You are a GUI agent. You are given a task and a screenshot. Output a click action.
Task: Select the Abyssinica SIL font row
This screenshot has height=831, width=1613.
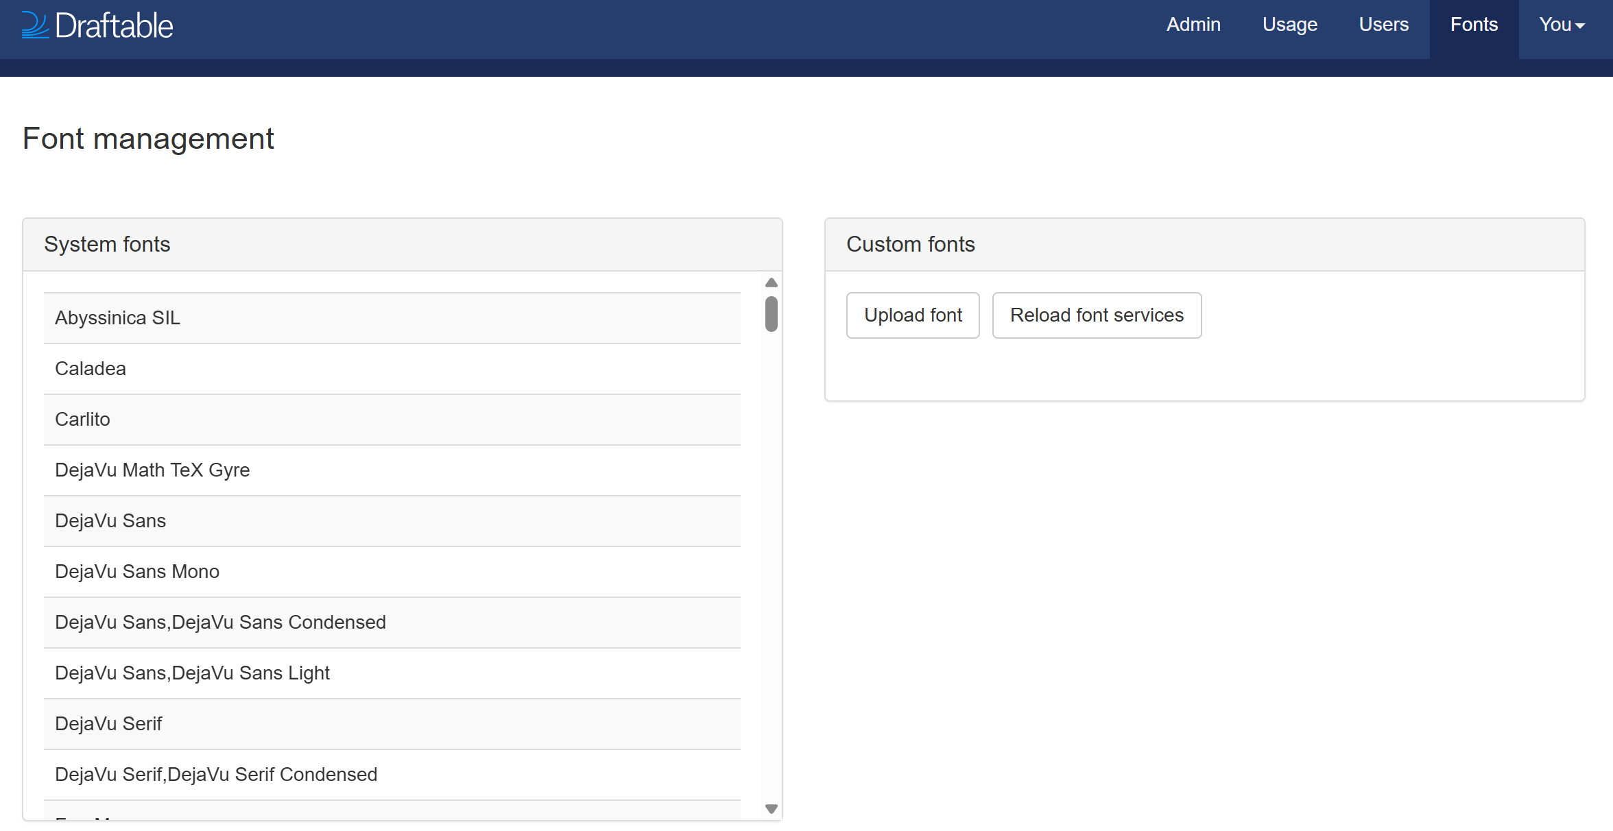click(392, 318)
